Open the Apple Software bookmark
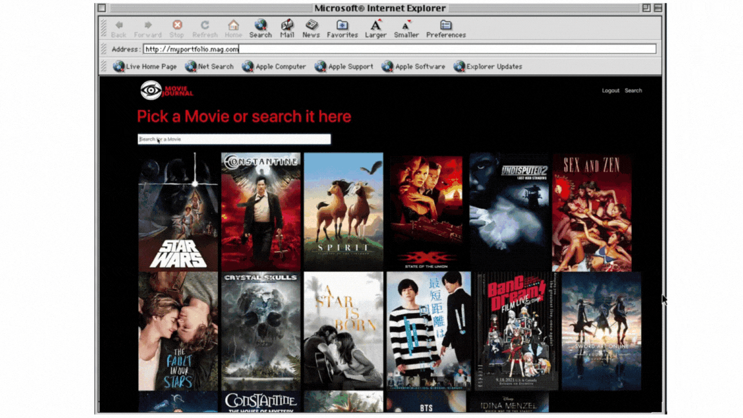 click(x=413, y=66)
